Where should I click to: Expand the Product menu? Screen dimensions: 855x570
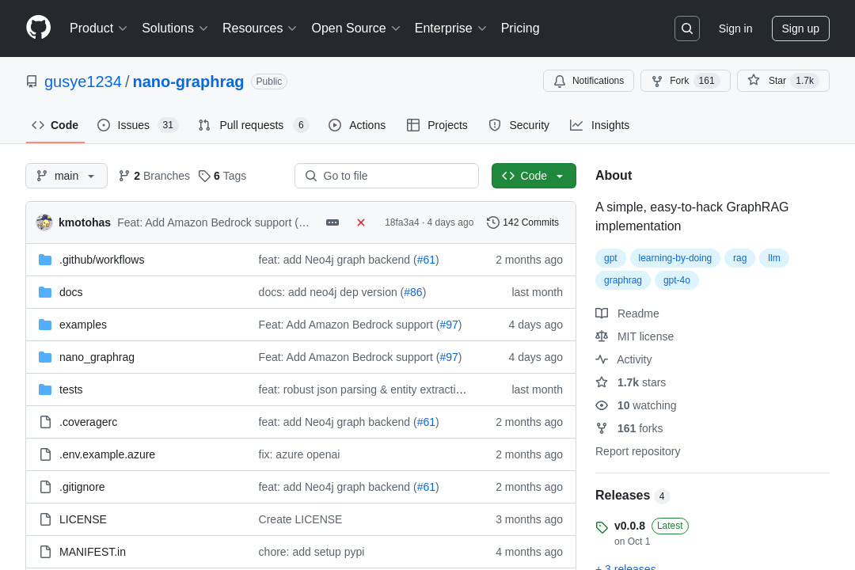point(98,28)
